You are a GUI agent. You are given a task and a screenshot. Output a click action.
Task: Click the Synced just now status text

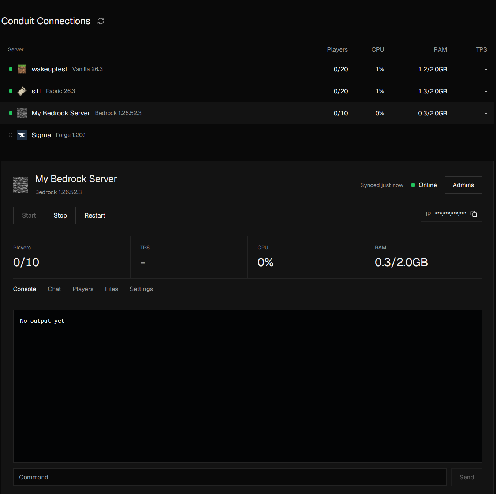[x=382, y=185]
